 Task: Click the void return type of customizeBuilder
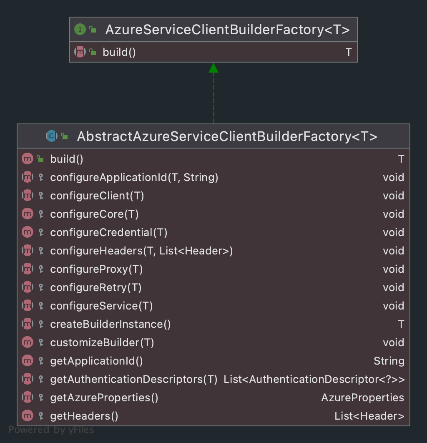pos(393,343)
